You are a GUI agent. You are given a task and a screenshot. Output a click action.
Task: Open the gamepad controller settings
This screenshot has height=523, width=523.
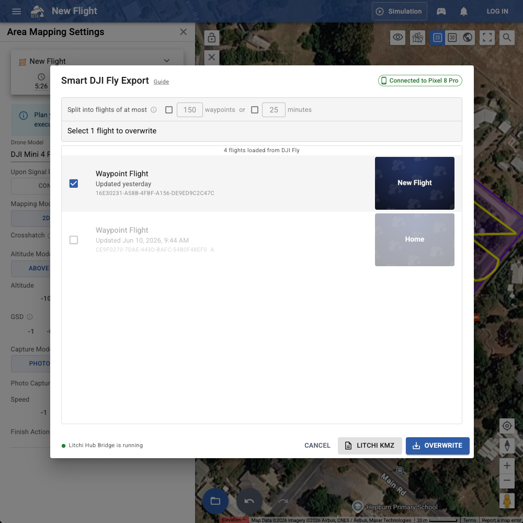(441, 12)
